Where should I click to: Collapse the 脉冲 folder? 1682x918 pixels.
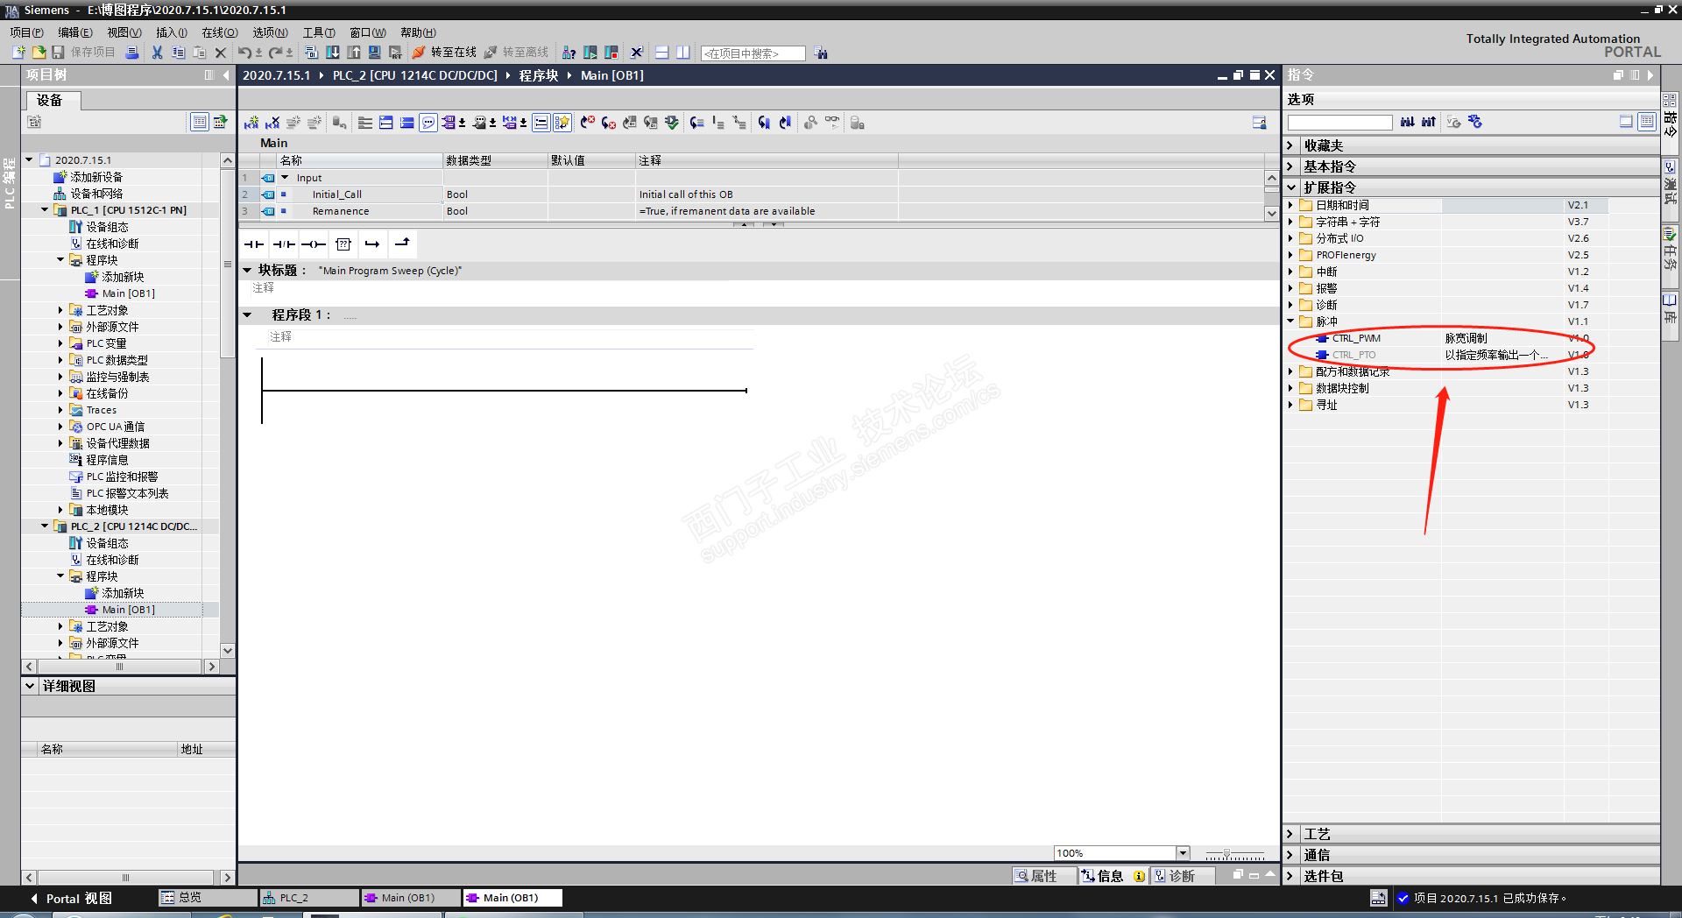(1290, 321)
